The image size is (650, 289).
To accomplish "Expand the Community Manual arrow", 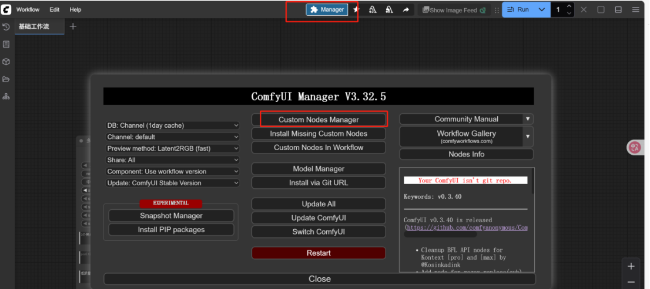I will click(528, 119).
